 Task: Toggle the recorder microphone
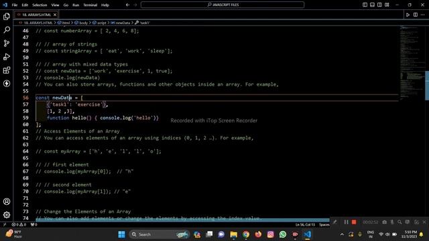tap(392, 222)
